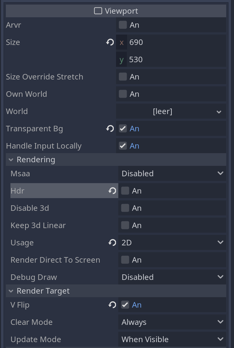The width and height of the screenshot is (234, 348).
Task: Open the Msaa dropdown
Action: click(x=172, y=173)
